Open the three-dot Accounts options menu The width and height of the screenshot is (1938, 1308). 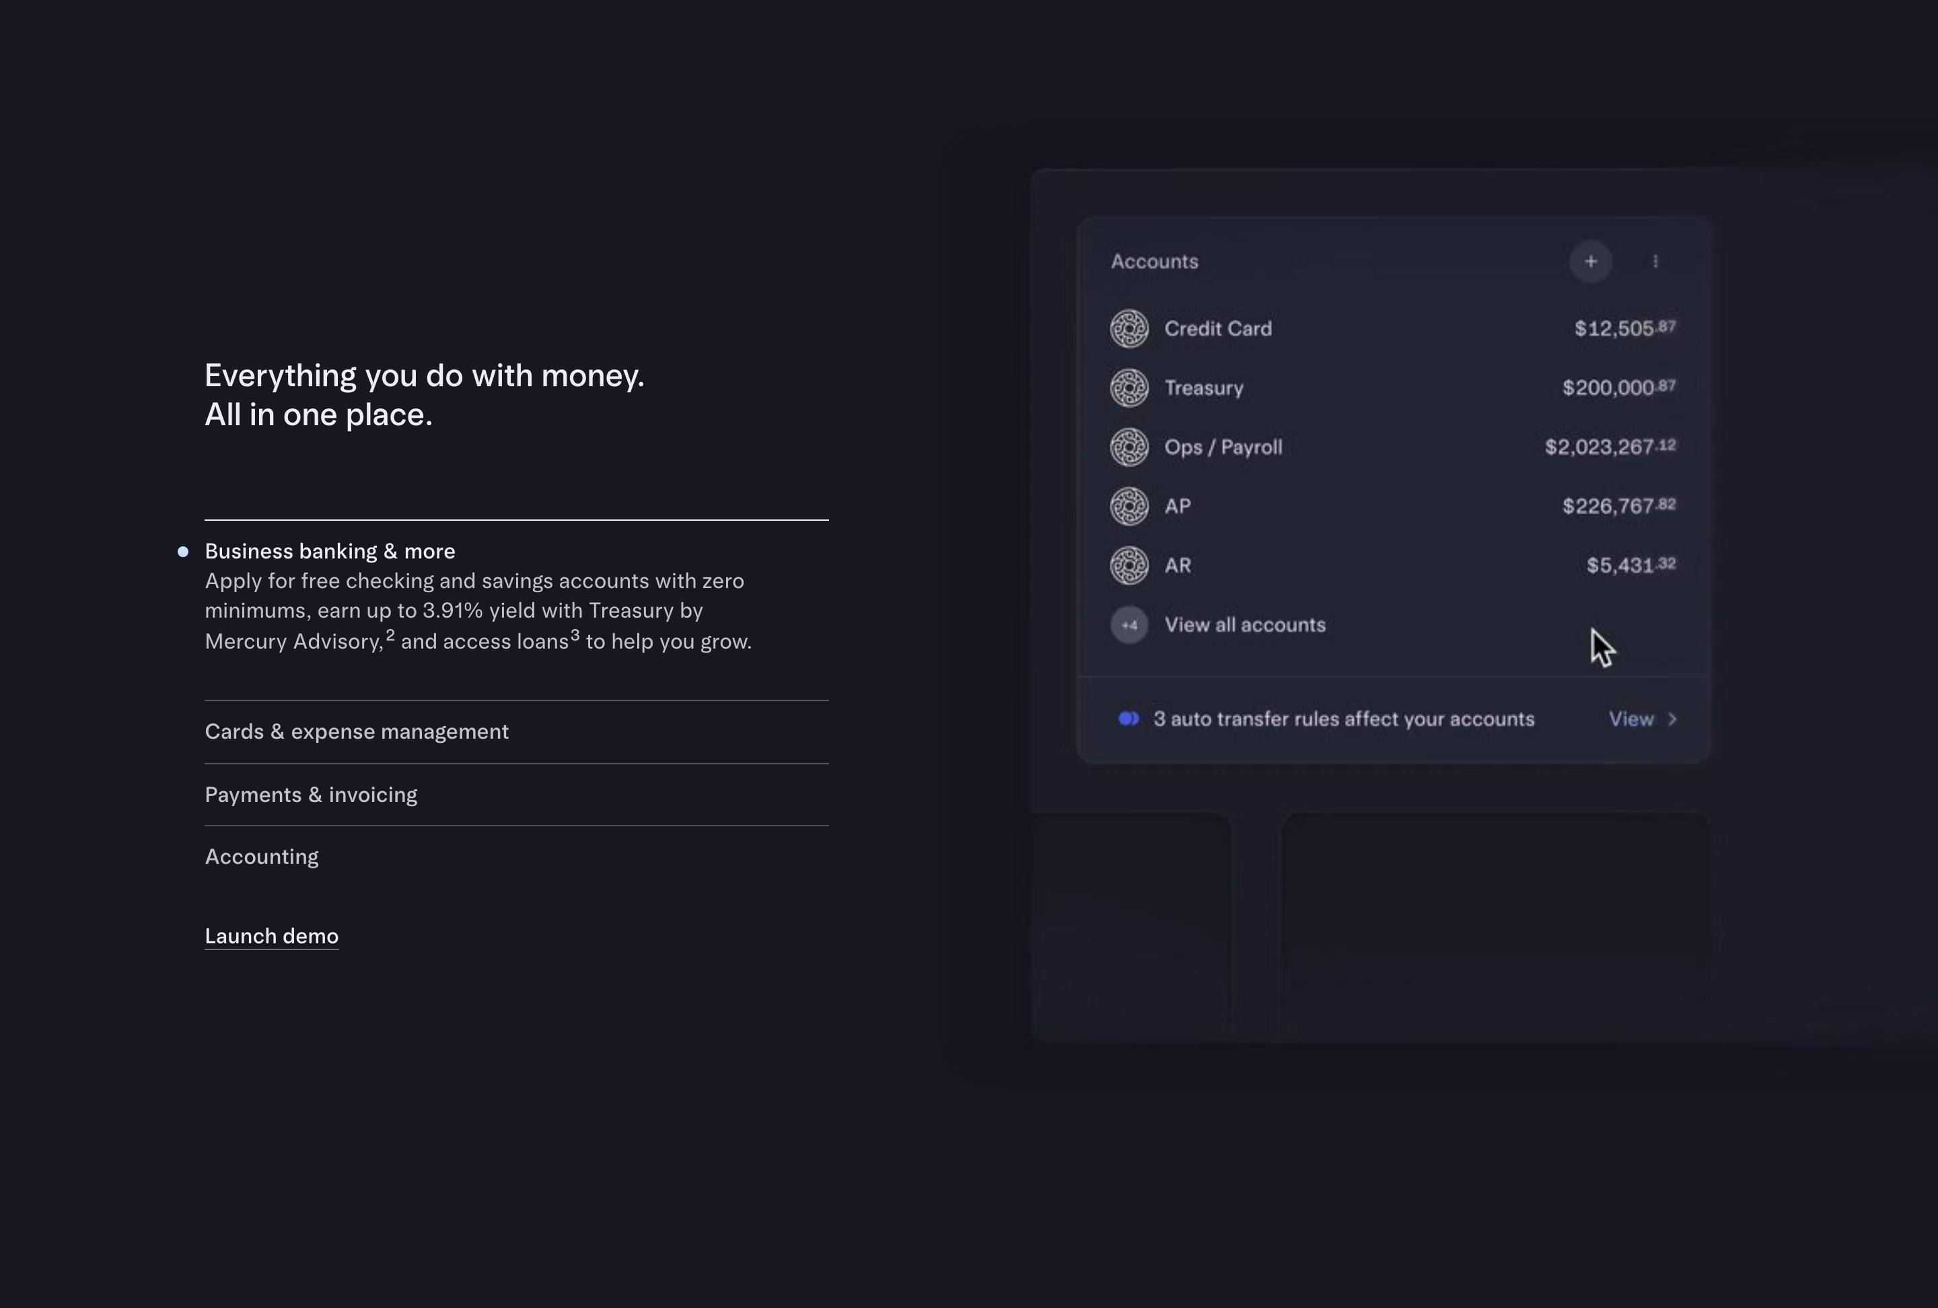coord(1655,262)
